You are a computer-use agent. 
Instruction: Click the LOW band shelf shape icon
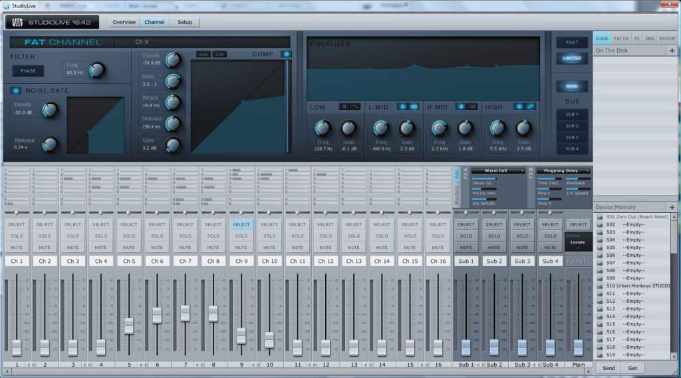coord(355,106)
